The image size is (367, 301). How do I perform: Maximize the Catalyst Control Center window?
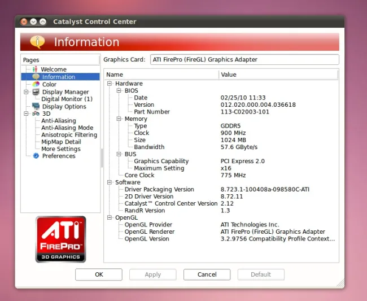pos(42,22)
